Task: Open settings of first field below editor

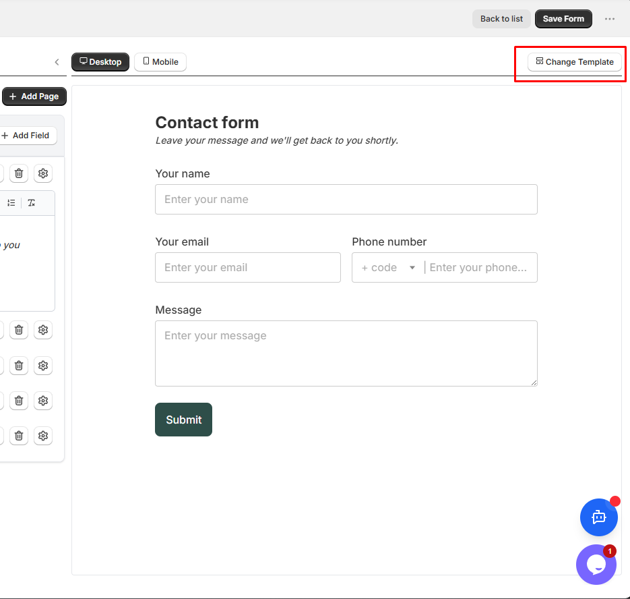Action: click(43, 330)
